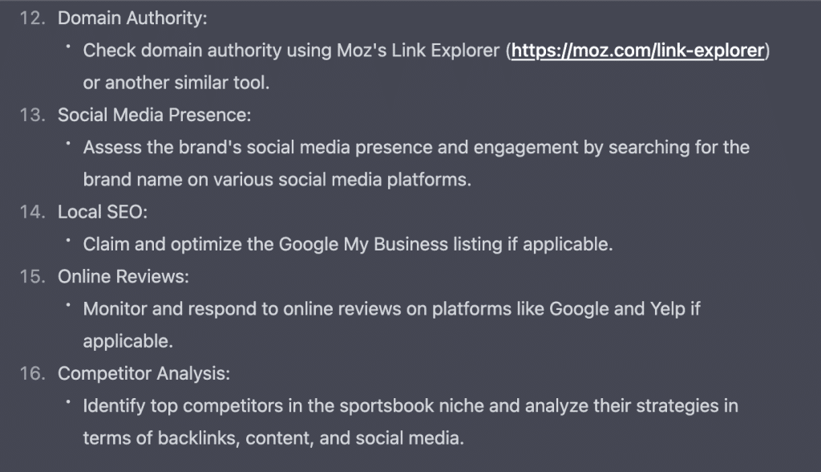This screenshot has width=821, height=472.
Task: Click the "or another similar tool." line
Action: click(176, 83)
